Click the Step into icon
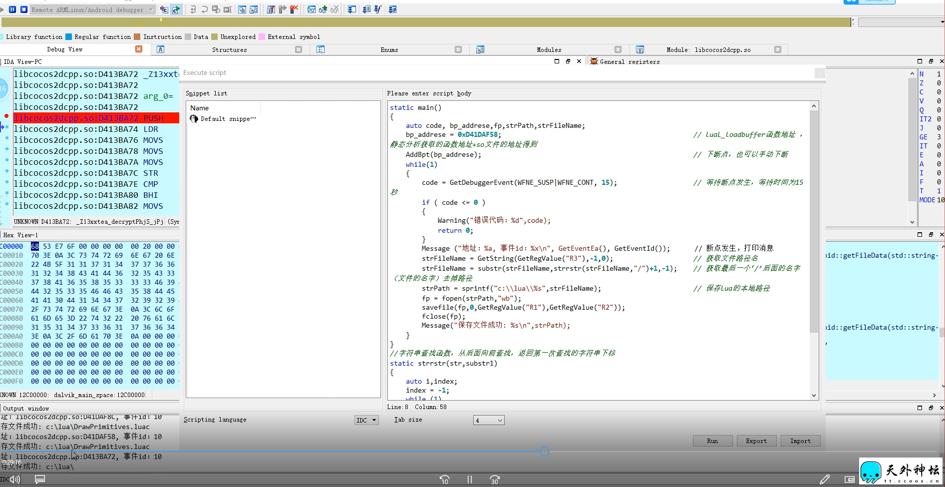Screen dimensions: 945x487 [x=193, y=9]
